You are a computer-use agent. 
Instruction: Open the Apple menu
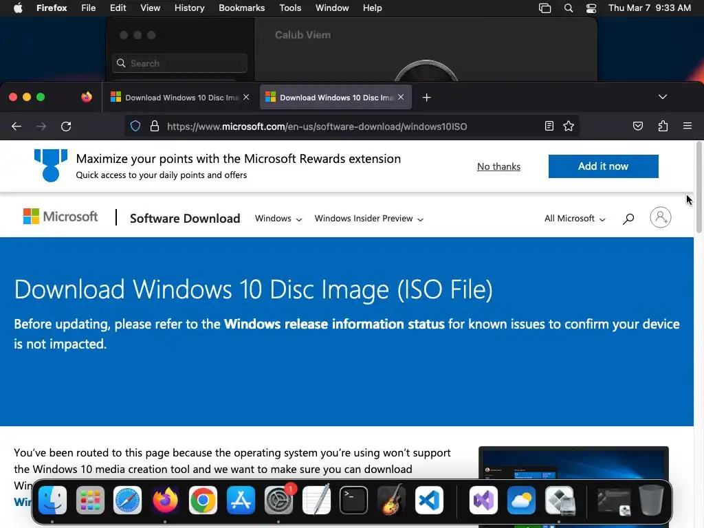17,8
